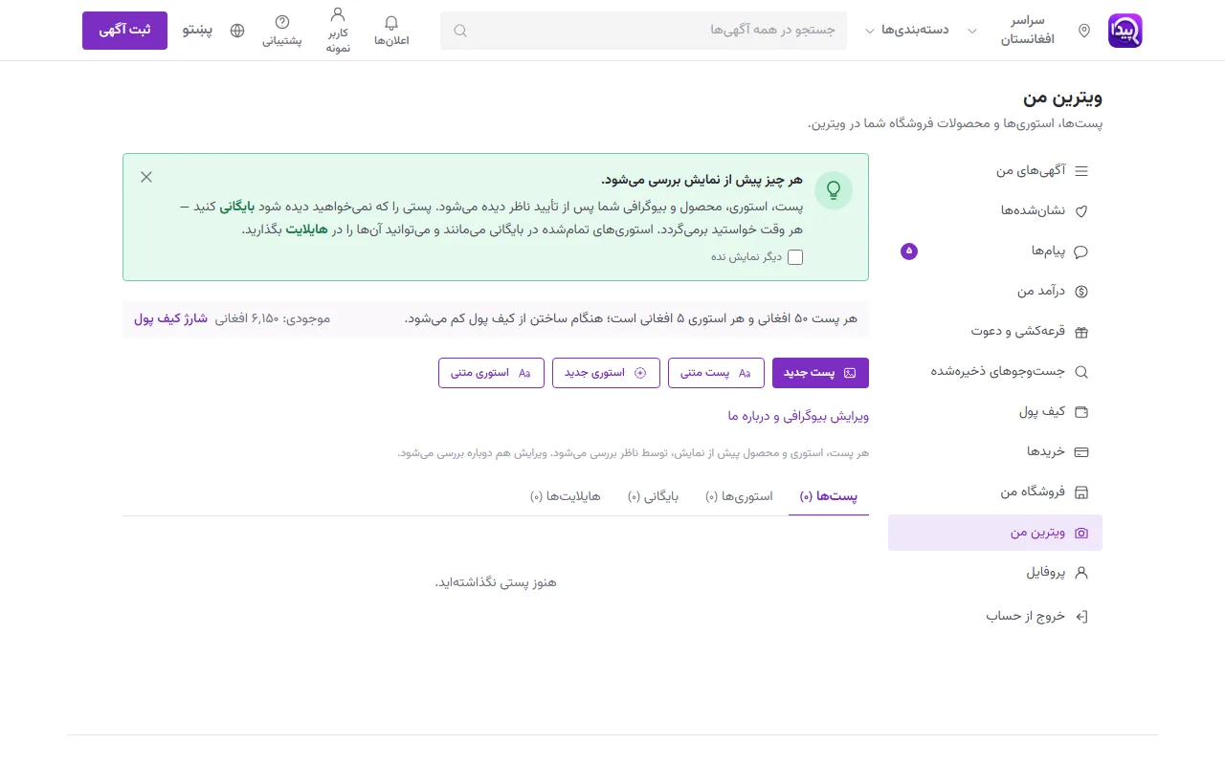1225x765 pixels.
Task: Open the هایلایت‌ها tab
Action: [566, 496]
